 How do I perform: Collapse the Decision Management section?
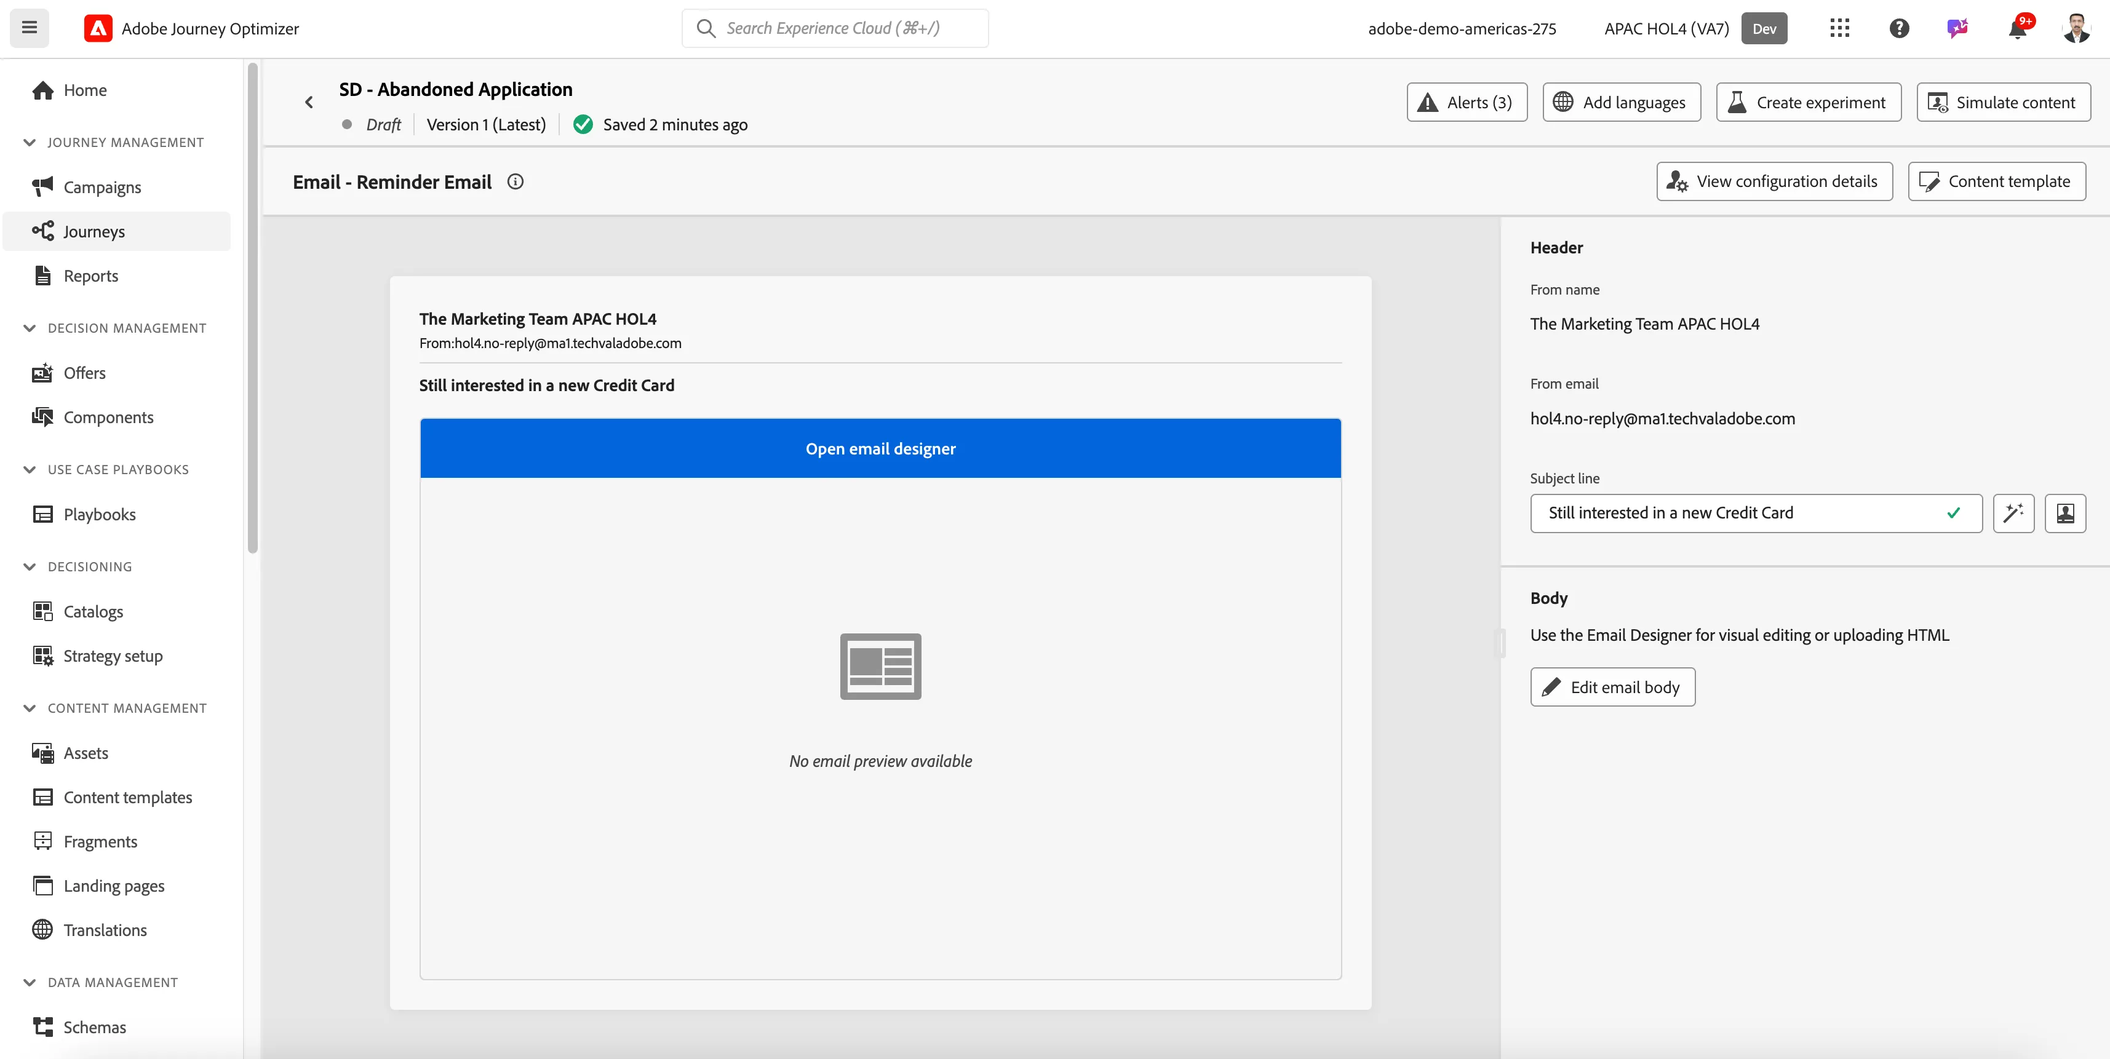point(30,328)
